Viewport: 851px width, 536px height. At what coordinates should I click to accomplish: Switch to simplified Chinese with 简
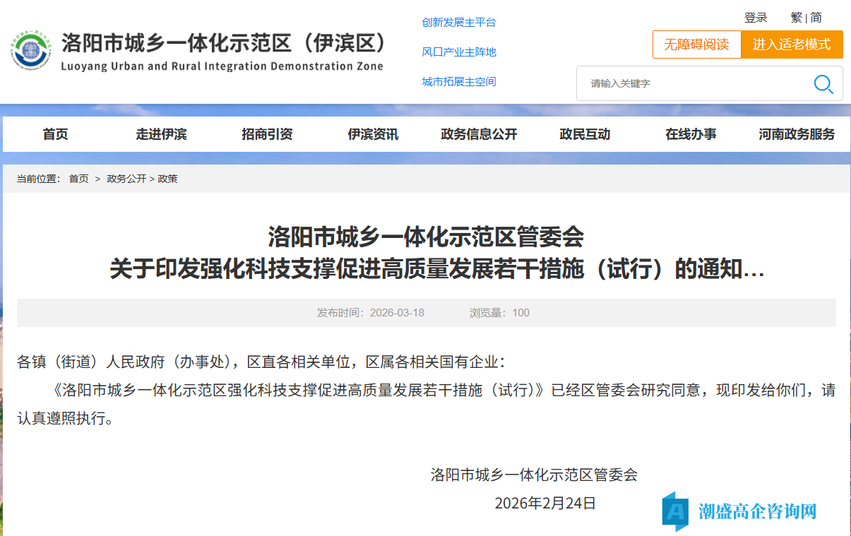click(x=816, y=18)
